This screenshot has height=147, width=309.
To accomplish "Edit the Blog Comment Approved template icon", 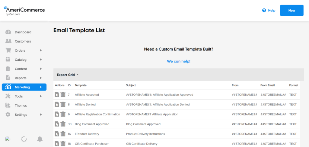I will 57,124.
